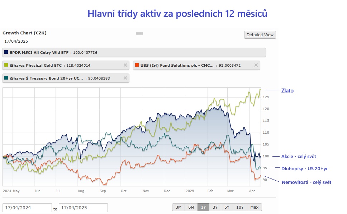Switch chart range to 6M
This screenshot has height=214, width=347.
pos(191,207)
